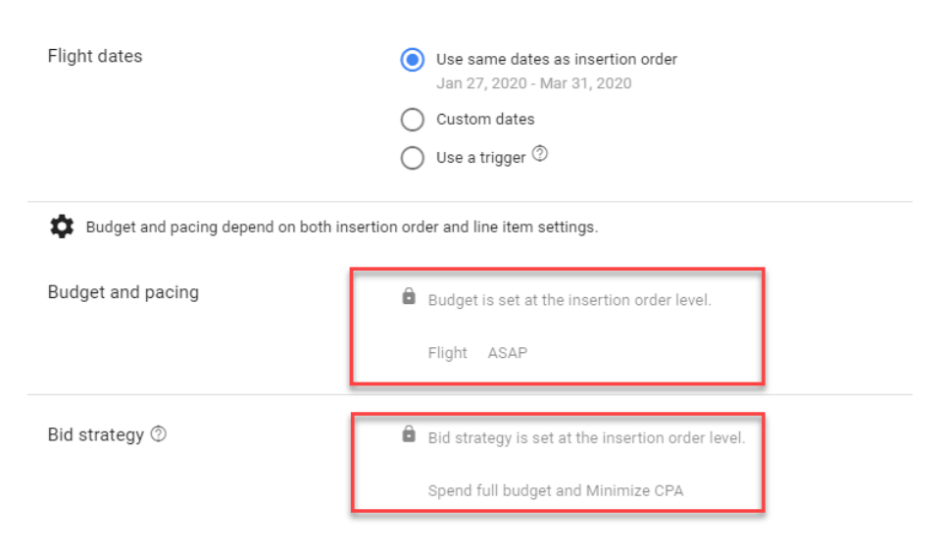This screenshot has height=558, width=942.
Task: Click lock icon in Bid strategy row
Action: point(409,435)
